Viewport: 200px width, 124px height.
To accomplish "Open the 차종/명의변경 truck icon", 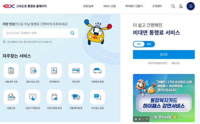I will (x=76, y=97).
